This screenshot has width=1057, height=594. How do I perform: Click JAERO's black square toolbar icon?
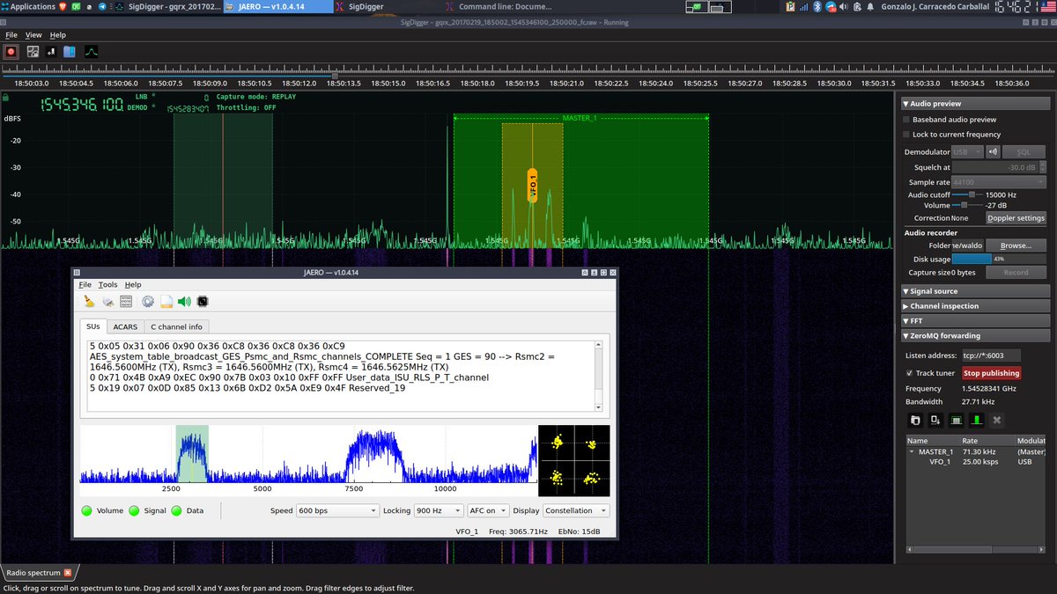(x=202, y=301)
